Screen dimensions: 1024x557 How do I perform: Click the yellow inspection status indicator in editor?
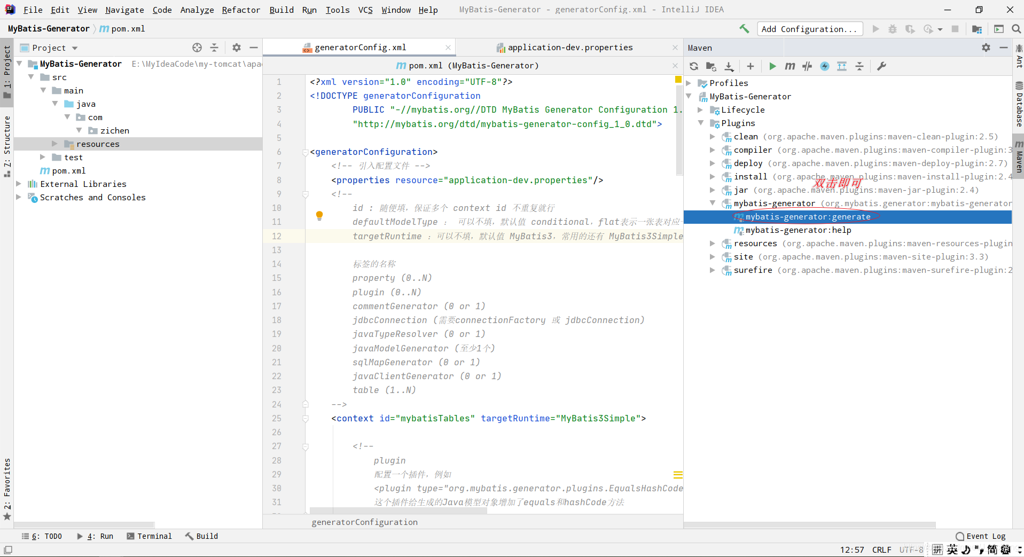pyautogui.click(x=678, y=80)
